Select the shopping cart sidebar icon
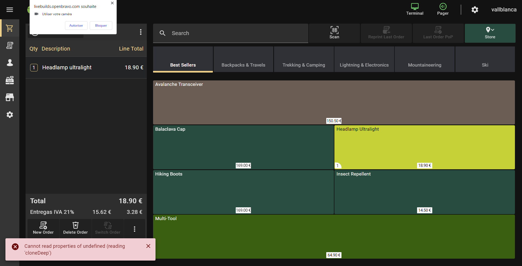 tap(10, 28)
